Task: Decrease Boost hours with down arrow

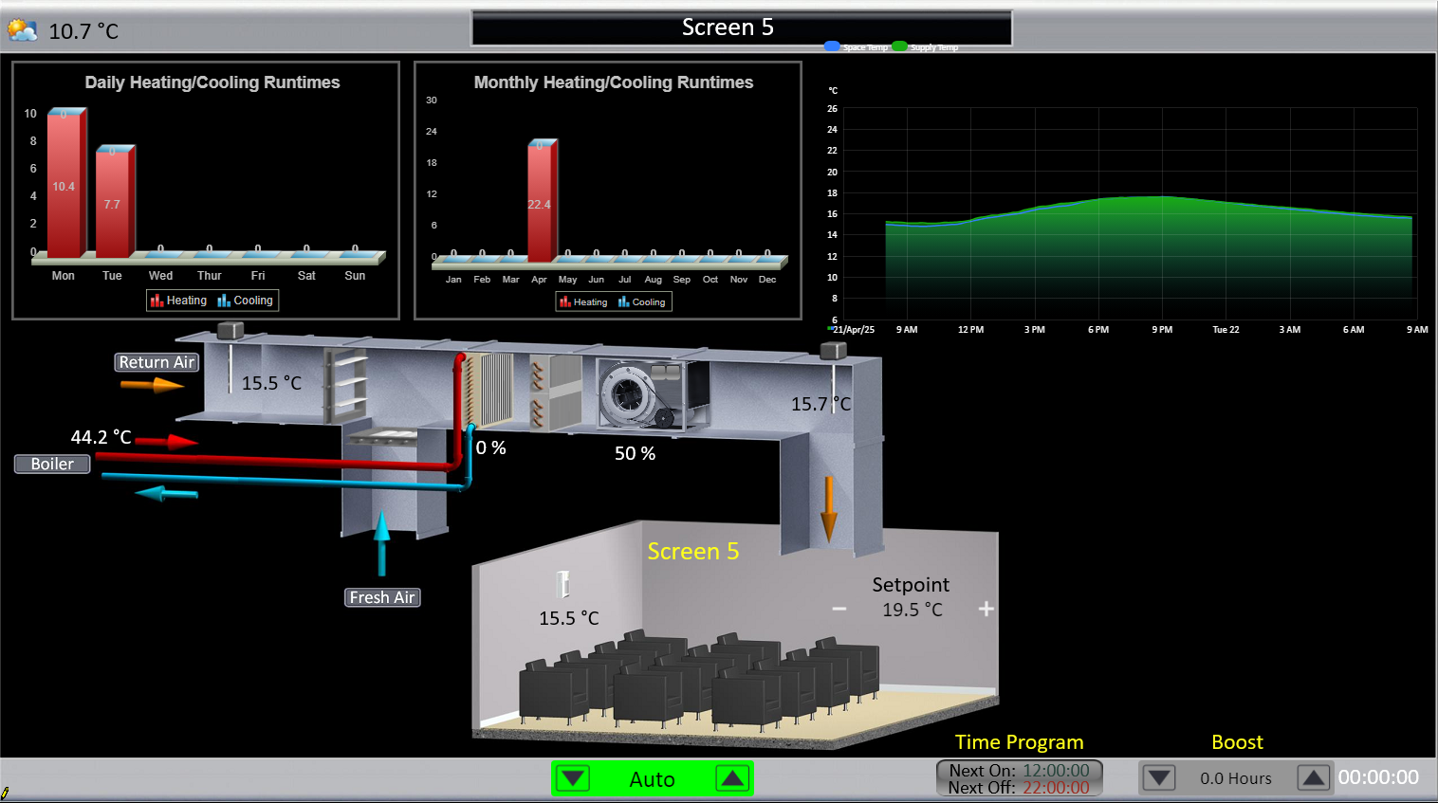Action: 1159,778
